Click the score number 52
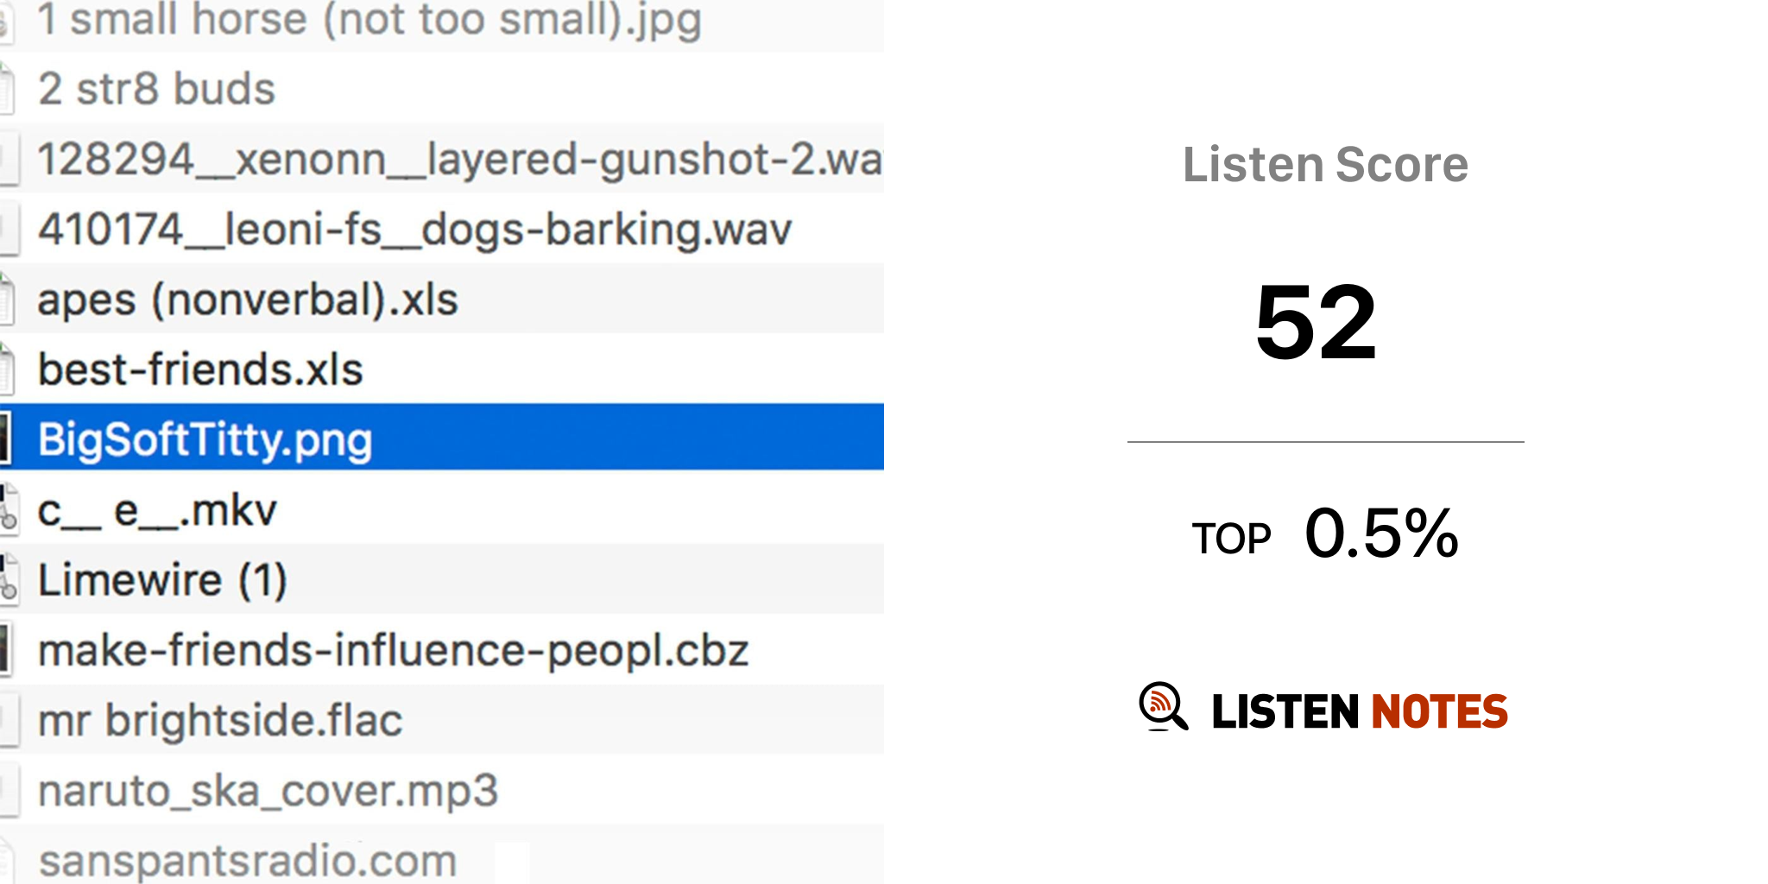This screenshot has height=884, width=1768. [x=1316, y=322]
